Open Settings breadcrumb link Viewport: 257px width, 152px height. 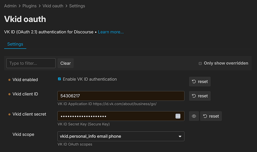tap(77, 6)
